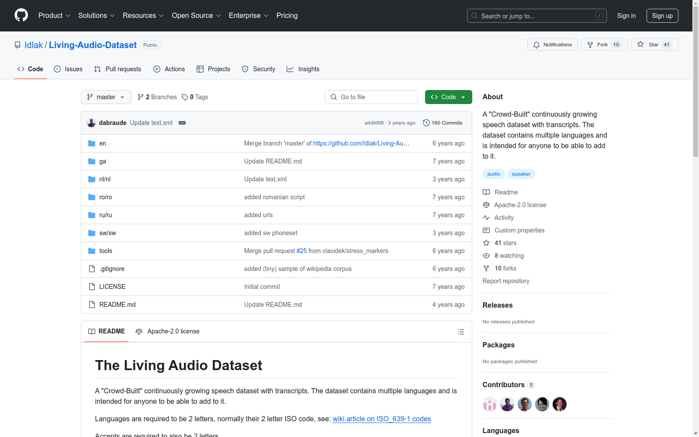Open the master branch selector dropdown
The height and width of the screenshot is (437, 699).
coord(106,97)
